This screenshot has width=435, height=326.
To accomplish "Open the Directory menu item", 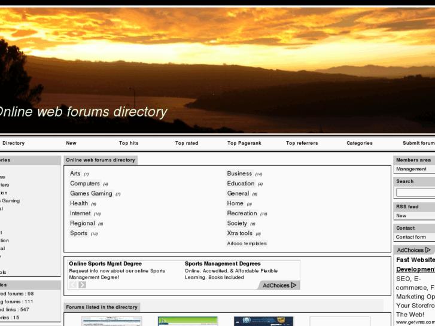I will pyautogui.click(x=14, y=143).
